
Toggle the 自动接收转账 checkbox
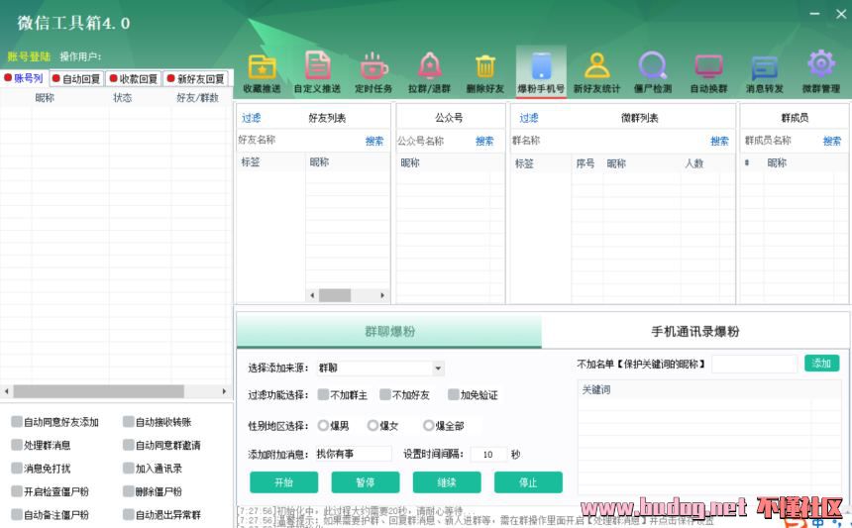(128, 422)
